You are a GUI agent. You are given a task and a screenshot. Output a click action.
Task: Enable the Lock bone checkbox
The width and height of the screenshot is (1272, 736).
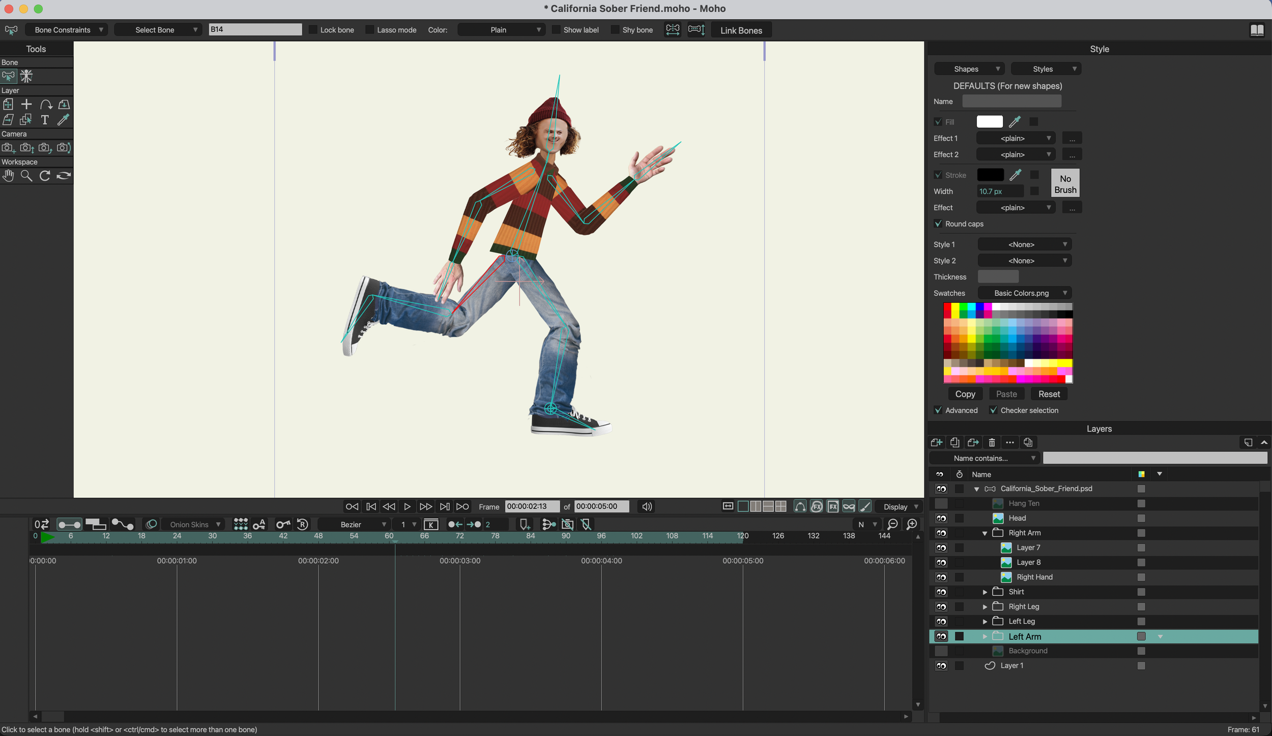click(313, 30)
